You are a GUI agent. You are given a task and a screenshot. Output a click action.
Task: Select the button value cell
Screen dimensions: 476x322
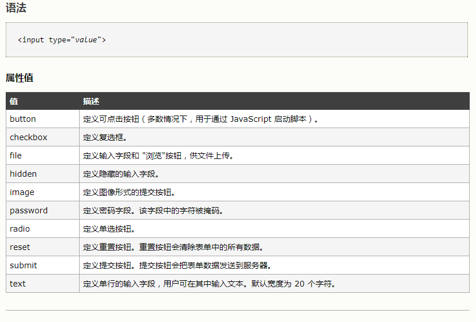(x=42, y=119)
